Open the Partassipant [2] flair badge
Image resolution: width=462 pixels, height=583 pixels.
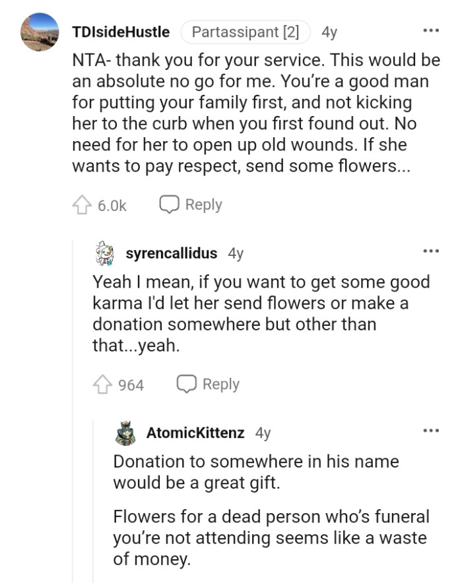coord(246,30)
